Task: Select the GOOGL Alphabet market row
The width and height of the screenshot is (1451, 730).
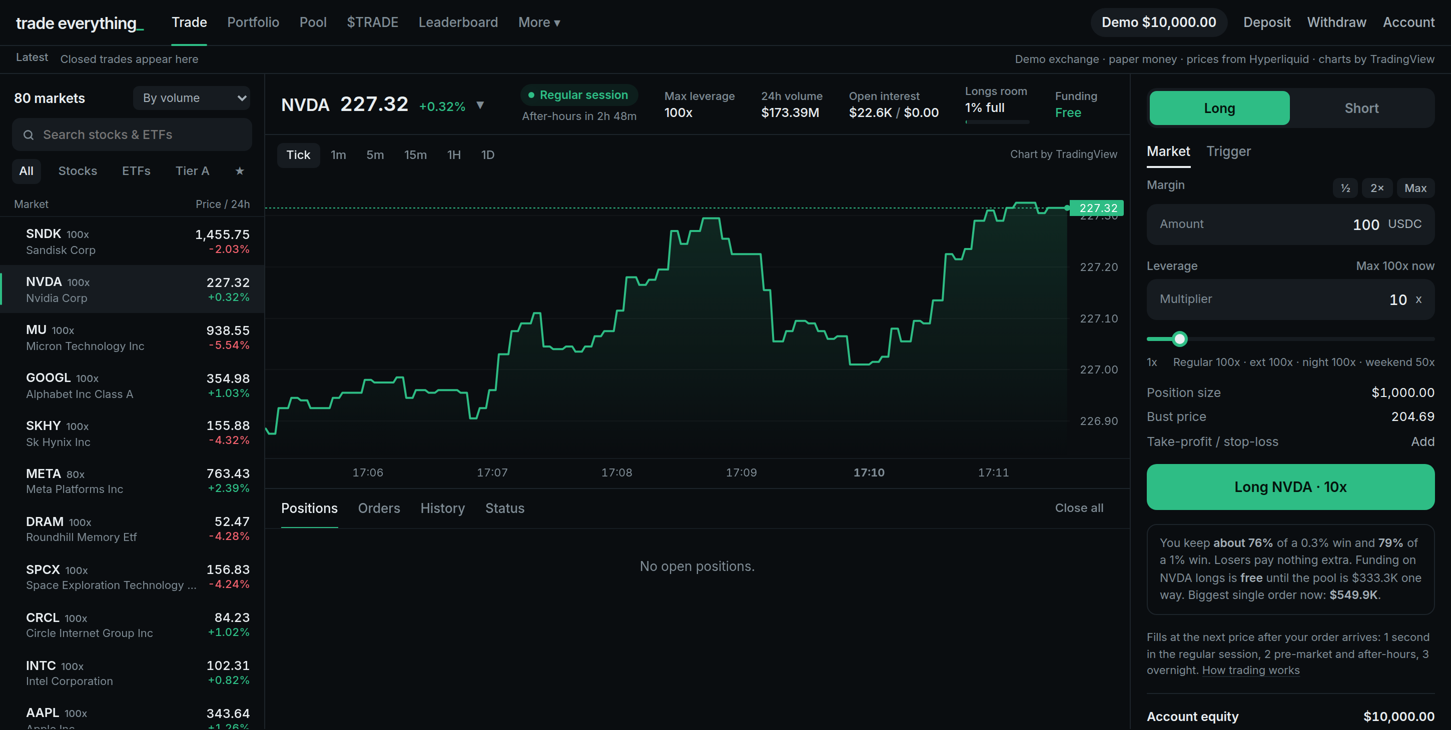Action: pos(133,385)
